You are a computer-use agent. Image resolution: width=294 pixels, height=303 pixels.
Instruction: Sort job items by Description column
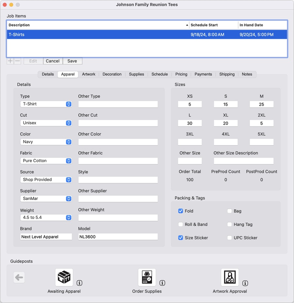[98, 25]
